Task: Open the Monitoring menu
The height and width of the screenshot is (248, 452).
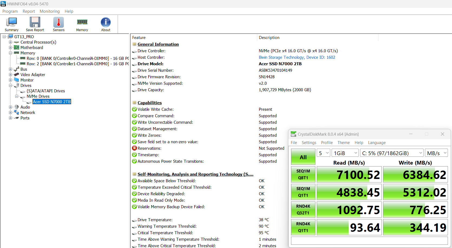Action: (50, 11)
